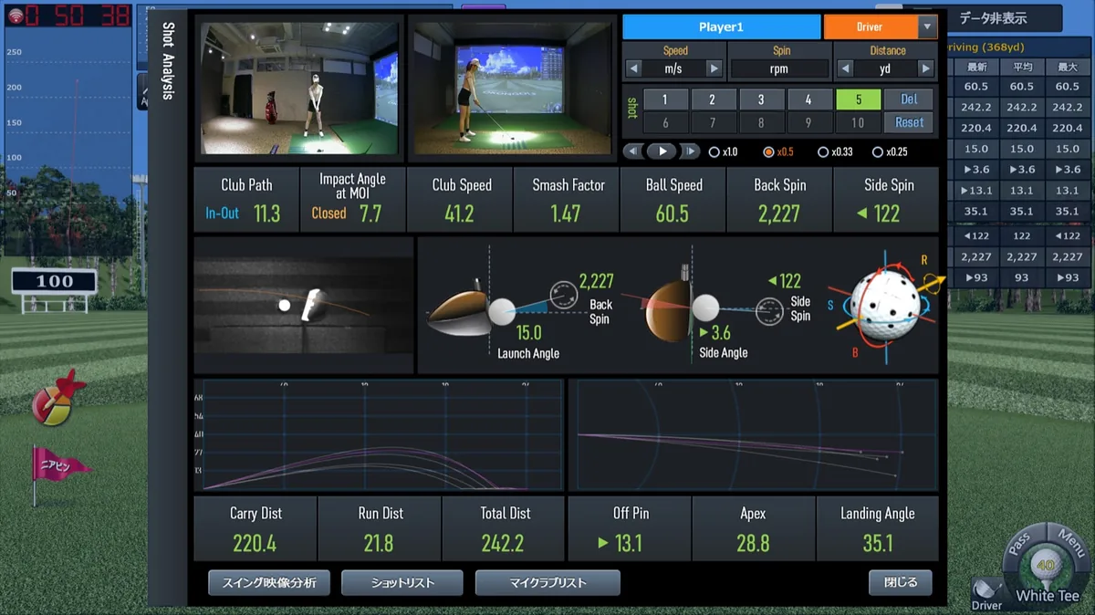The width and height of the screenshot is (1095, 615).
Task: Play the swing replay video
Action: click(662, 151)
